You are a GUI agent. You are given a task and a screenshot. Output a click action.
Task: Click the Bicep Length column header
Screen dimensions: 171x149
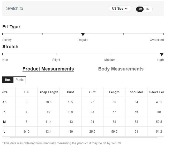point(48,92)
